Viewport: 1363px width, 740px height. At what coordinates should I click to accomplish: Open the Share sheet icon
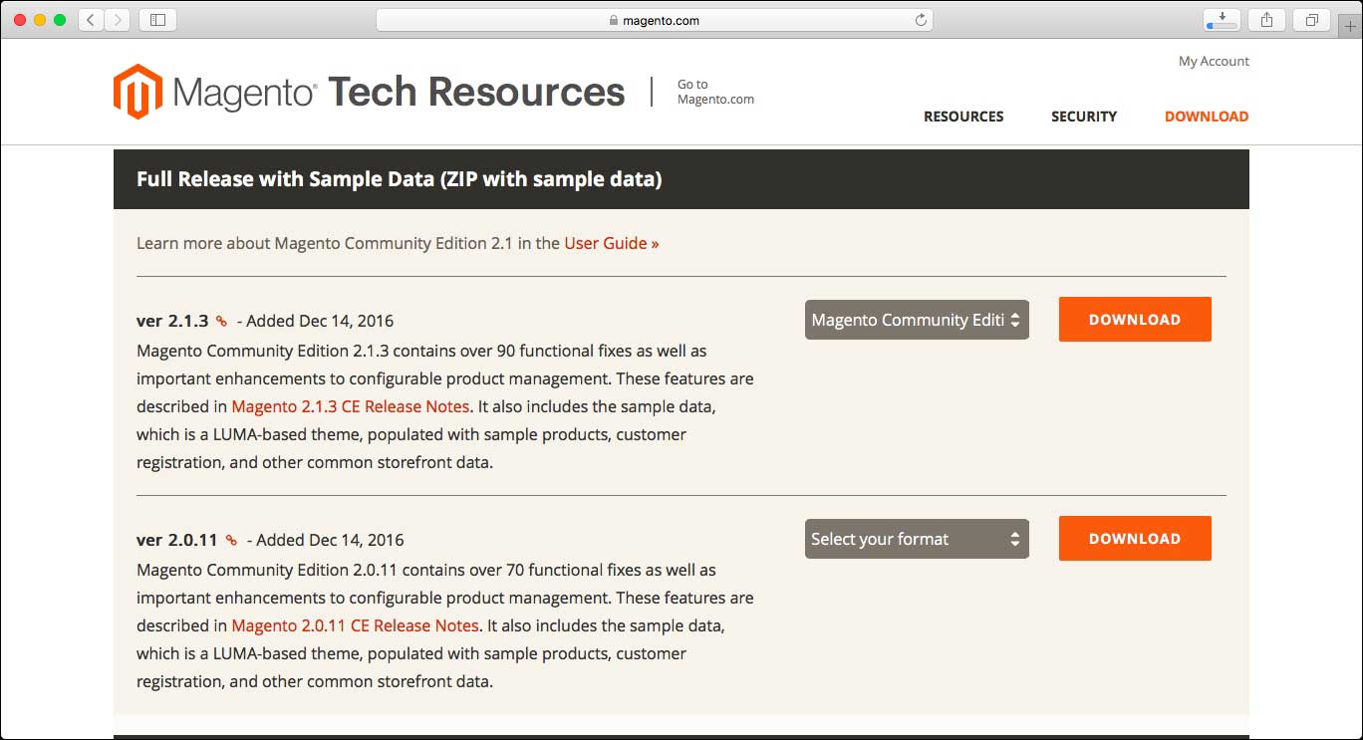pyautogui.click(x=1266, y=20)
